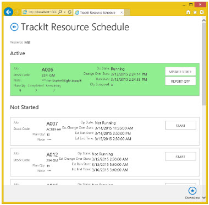Open browser settings gear icon

point(202,12)
